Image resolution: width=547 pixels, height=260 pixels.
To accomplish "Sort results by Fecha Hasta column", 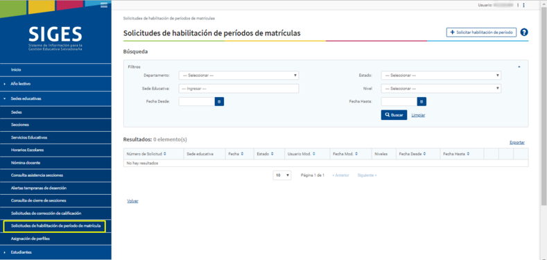I will pyautogui.click(x=456, y=154).
